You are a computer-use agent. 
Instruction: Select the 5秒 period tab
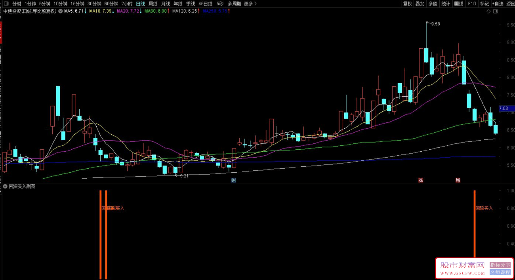(x=220, y=4)
